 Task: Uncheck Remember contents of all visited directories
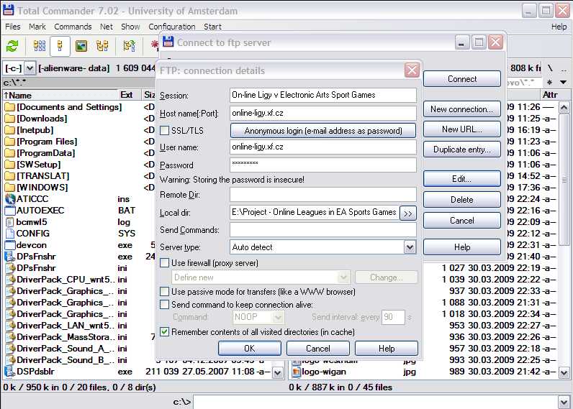point(165,331)
